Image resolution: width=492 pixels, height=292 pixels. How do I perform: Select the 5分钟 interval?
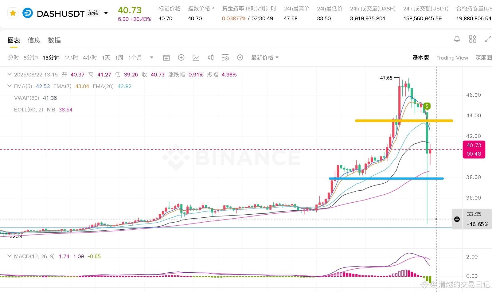[x=31, y=57]
